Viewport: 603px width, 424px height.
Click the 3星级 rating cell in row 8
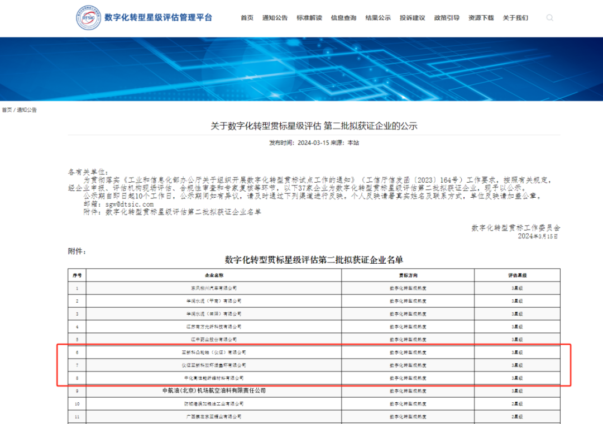coord(517,378)
